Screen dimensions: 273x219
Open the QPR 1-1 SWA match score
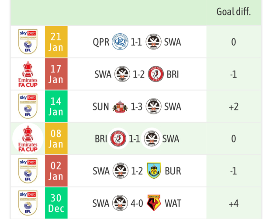137,42
